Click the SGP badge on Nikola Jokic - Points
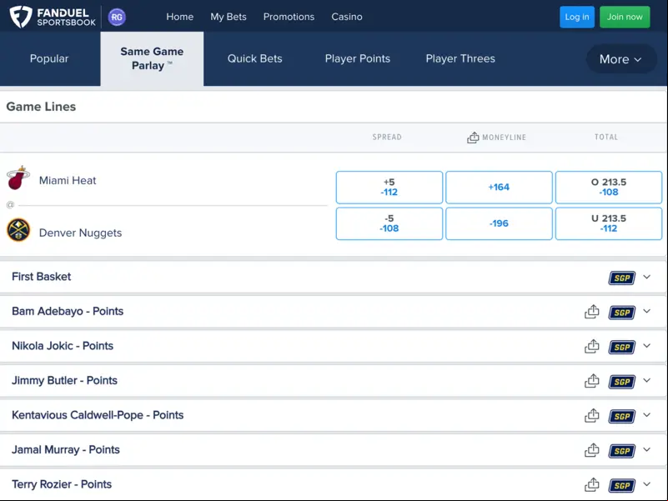 click(622, 347)
